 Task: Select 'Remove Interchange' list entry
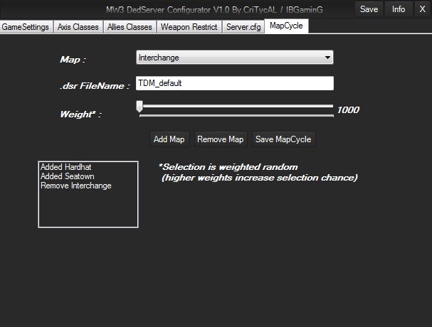coord(75,186)
